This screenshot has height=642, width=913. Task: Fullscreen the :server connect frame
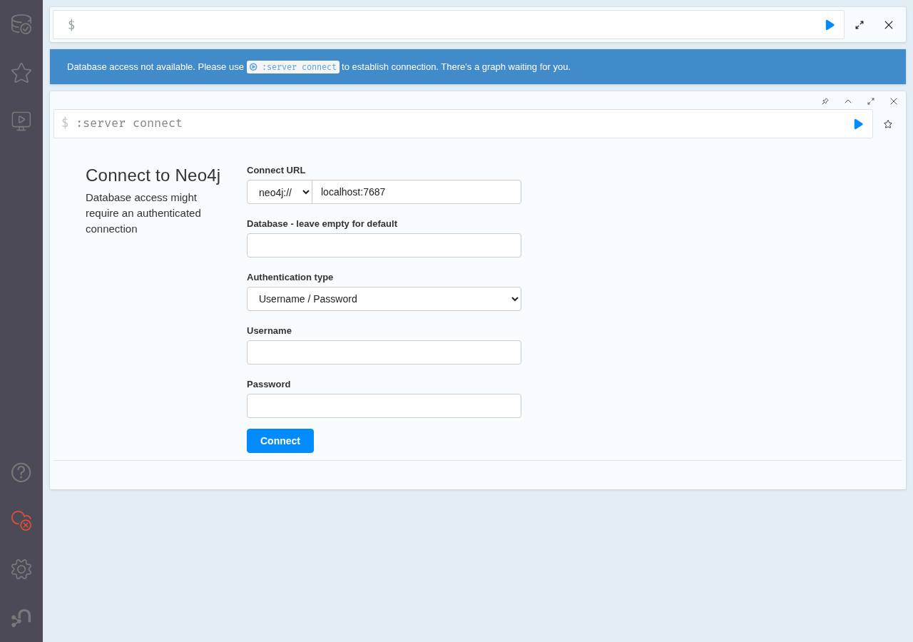[871, 101]
